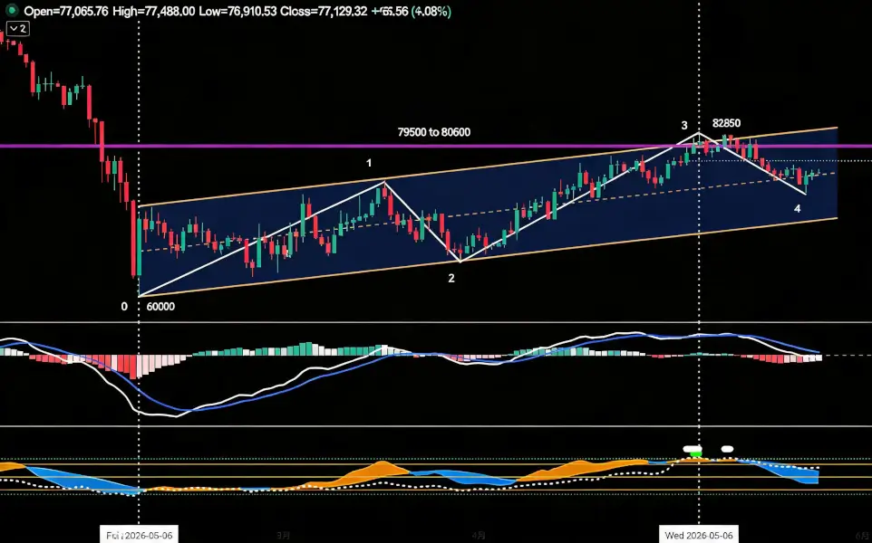Select the High=77,488.00 value
Viewport: 872px width, 543px height.
pyautogui.click(x=153, y=11)
